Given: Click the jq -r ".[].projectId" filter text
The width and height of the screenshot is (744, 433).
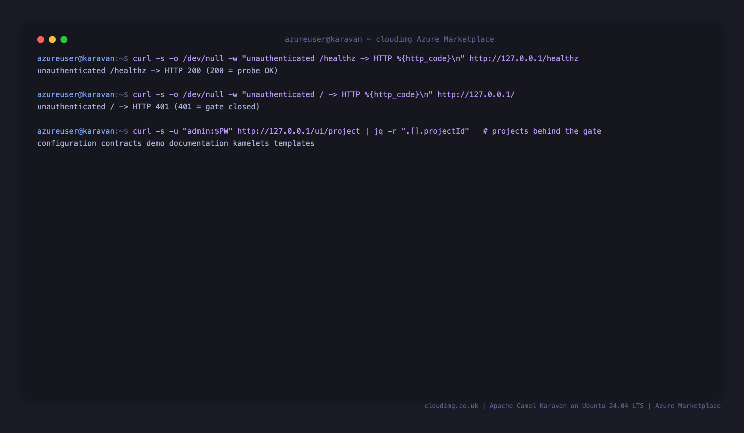Looking at the screenshot, I should 422,131.
